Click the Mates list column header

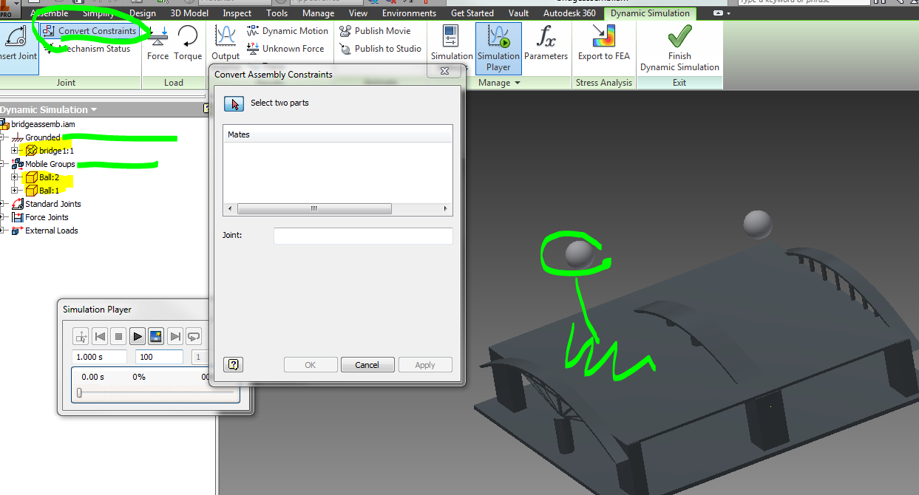pyautogui.click(x=337, y=134)
